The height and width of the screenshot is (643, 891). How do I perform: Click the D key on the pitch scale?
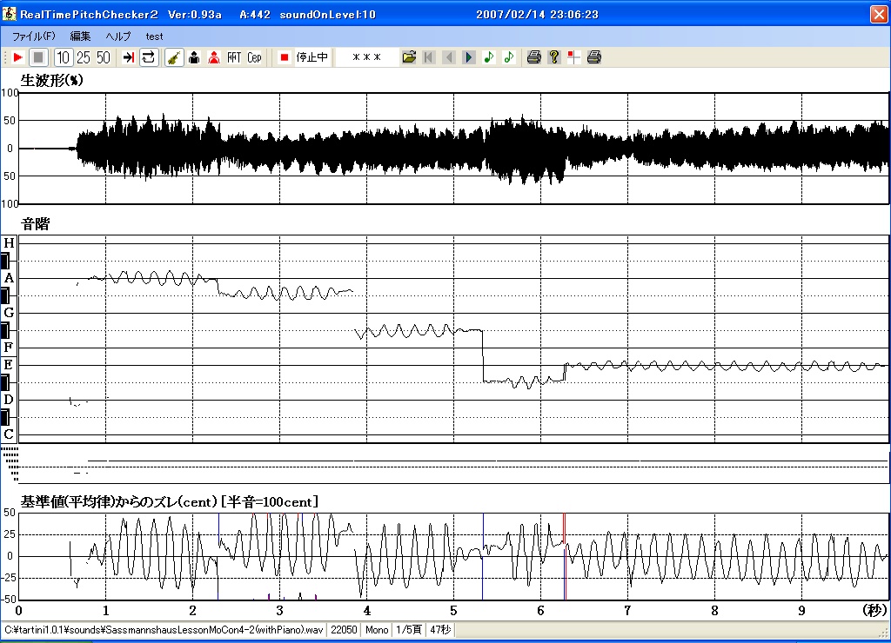9,400
